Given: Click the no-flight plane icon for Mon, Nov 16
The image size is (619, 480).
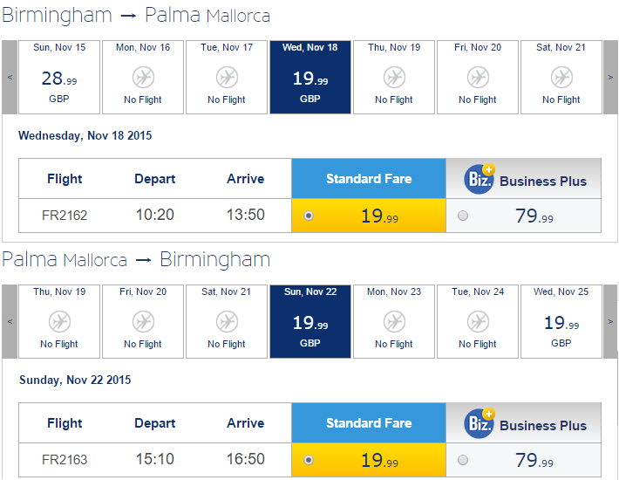Looking at the screenshot, I should coord(143,77).
